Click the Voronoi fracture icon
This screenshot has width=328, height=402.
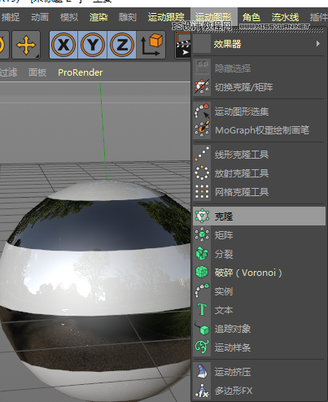(202, 272)
